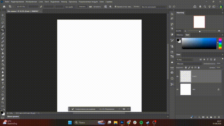Create a new layer icon
The height and width of the screenshot is (126, 224).
point(215,117)
